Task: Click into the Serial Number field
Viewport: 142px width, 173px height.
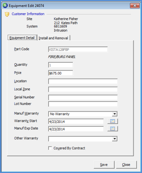Action: click(83, 98)
